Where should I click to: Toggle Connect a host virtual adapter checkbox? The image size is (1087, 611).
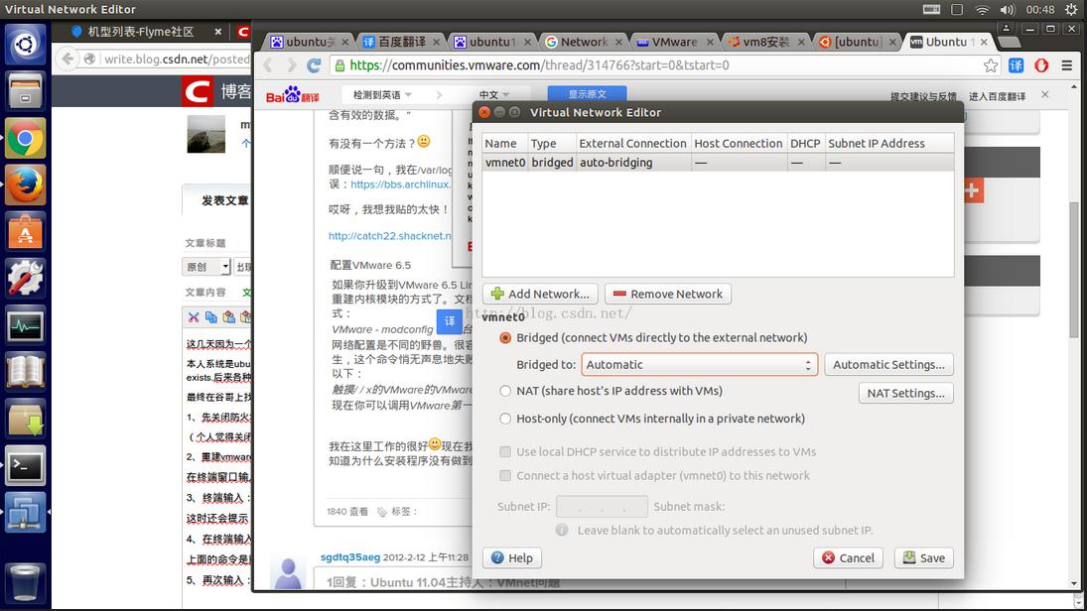(505, 476)
